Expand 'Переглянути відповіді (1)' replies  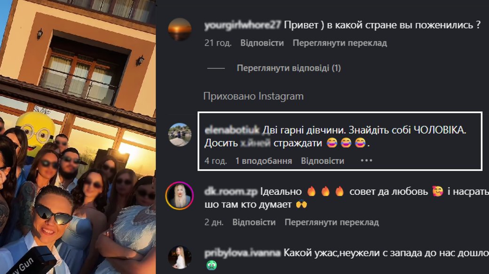tap(289, 68)
